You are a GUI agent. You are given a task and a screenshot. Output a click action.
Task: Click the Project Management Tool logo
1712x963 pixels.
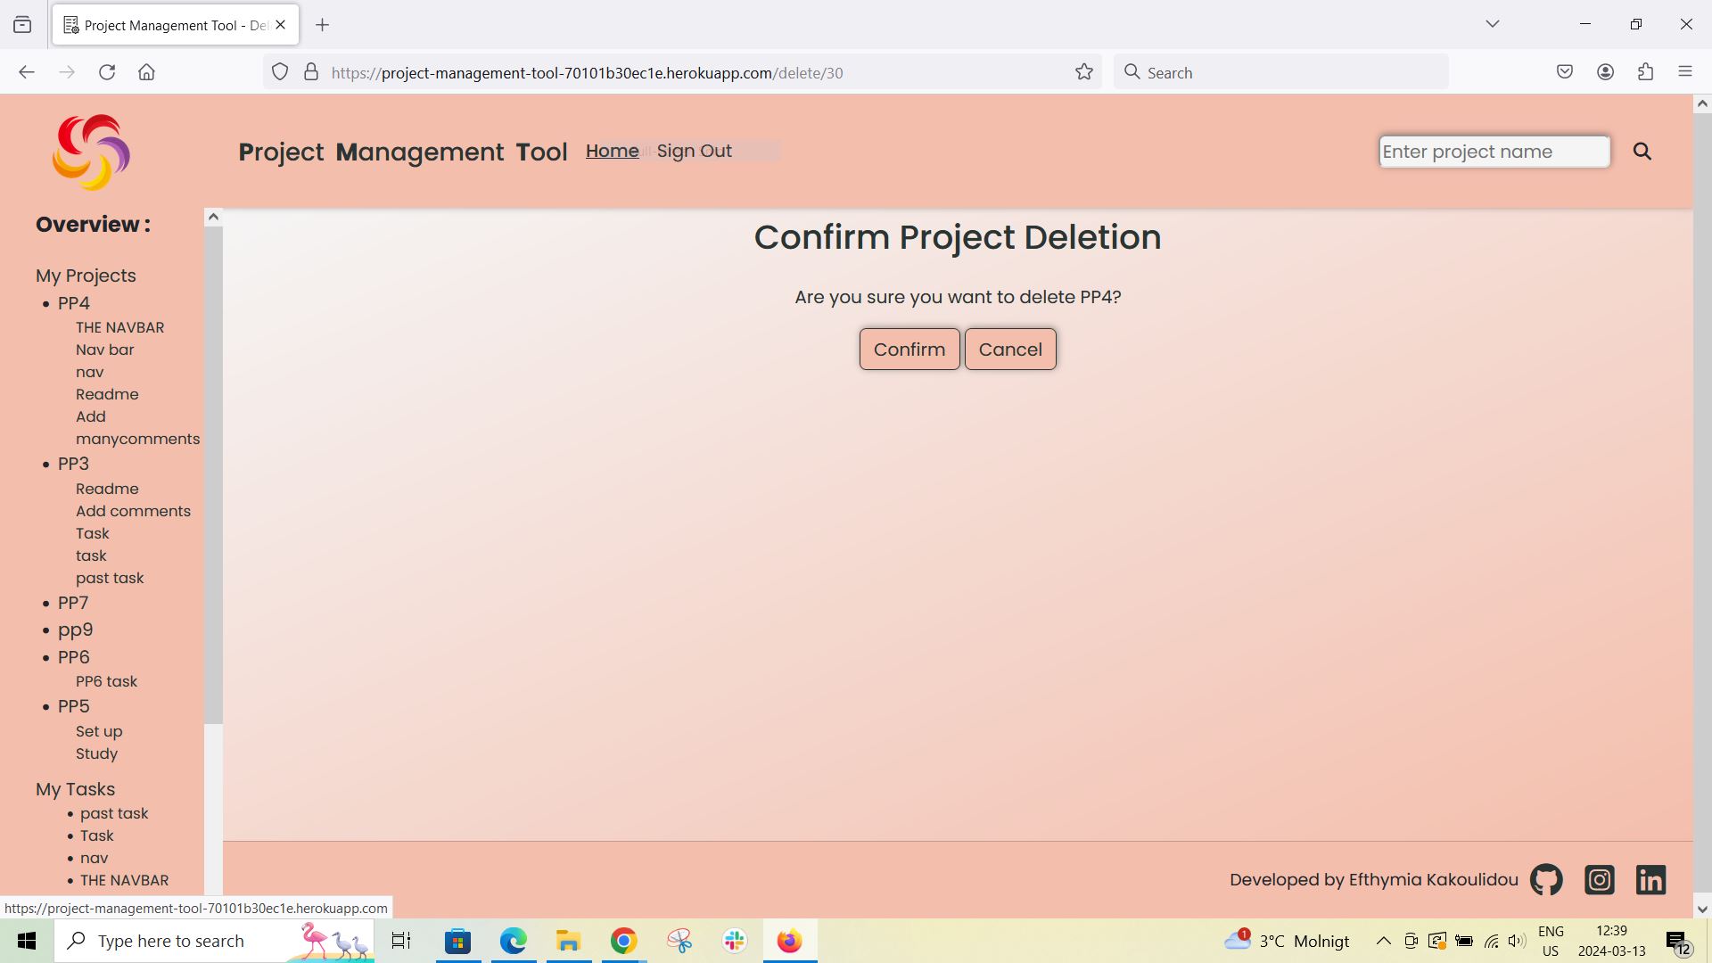click(90, 152)
